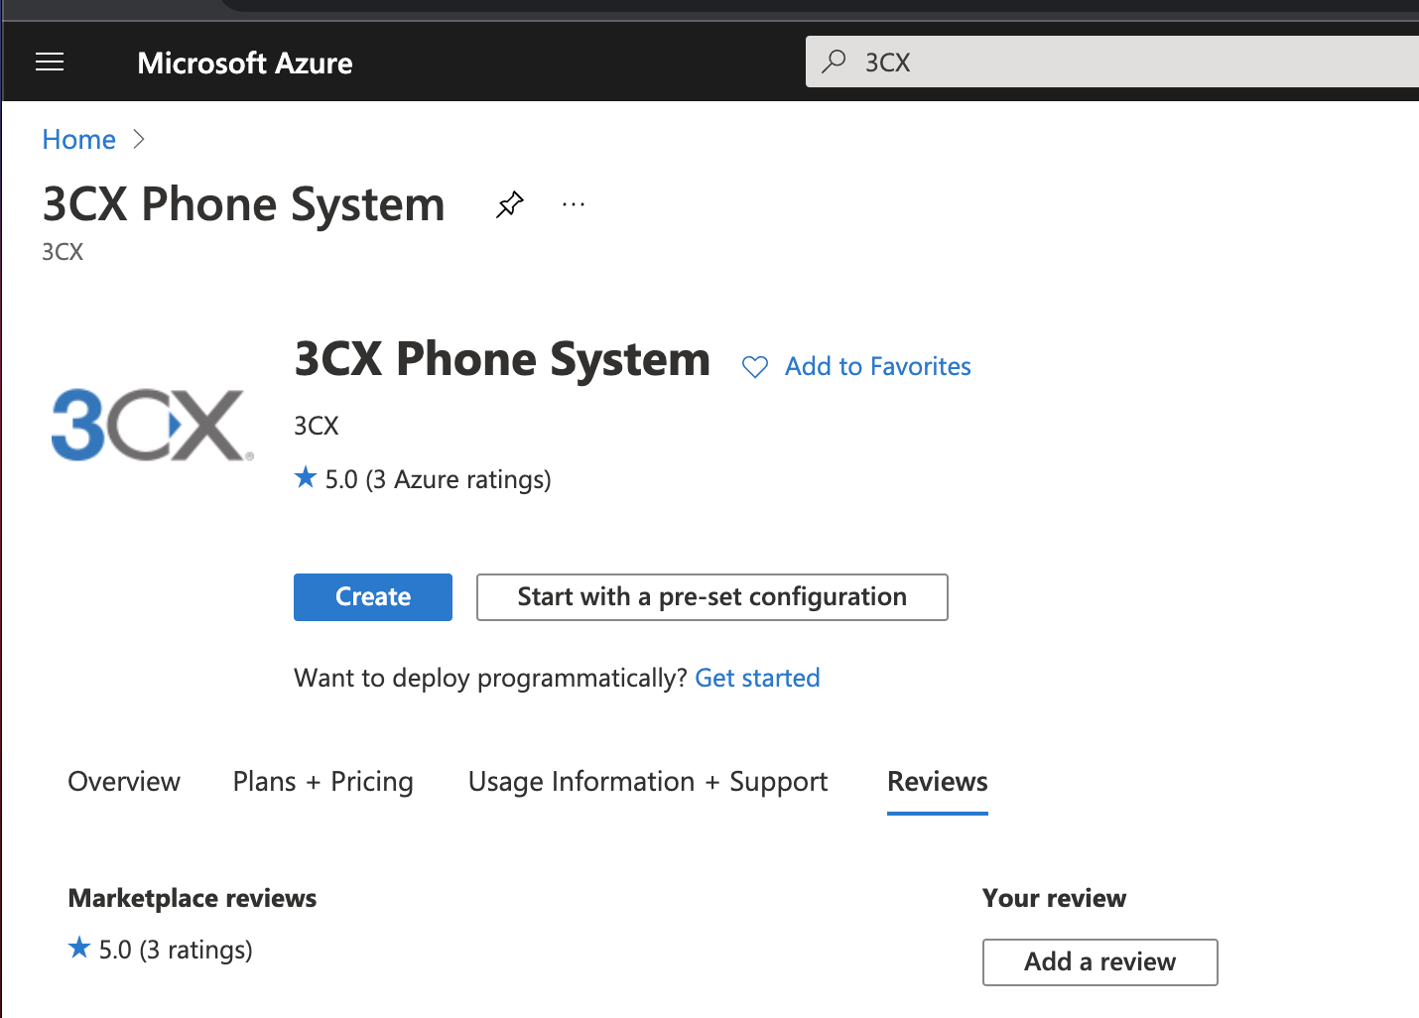The image size is (1419, 1018).
Task: Open the Plans + Pricing tab
Action: click(323, 782)
